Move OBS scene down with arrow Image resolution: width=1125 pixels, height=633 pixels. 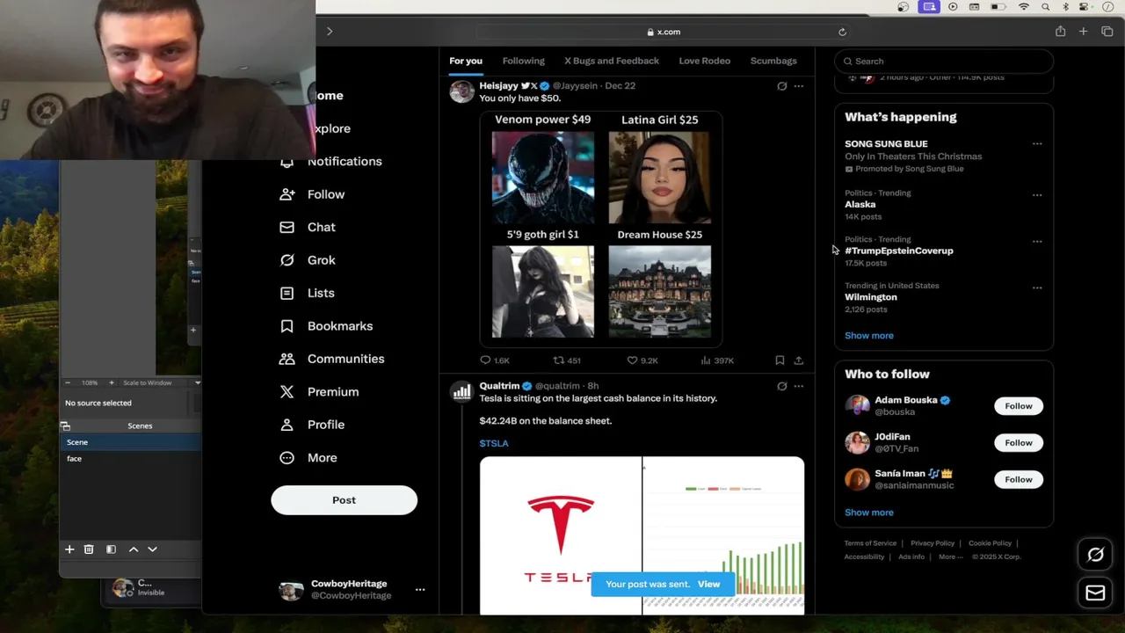tap(152, 549)
